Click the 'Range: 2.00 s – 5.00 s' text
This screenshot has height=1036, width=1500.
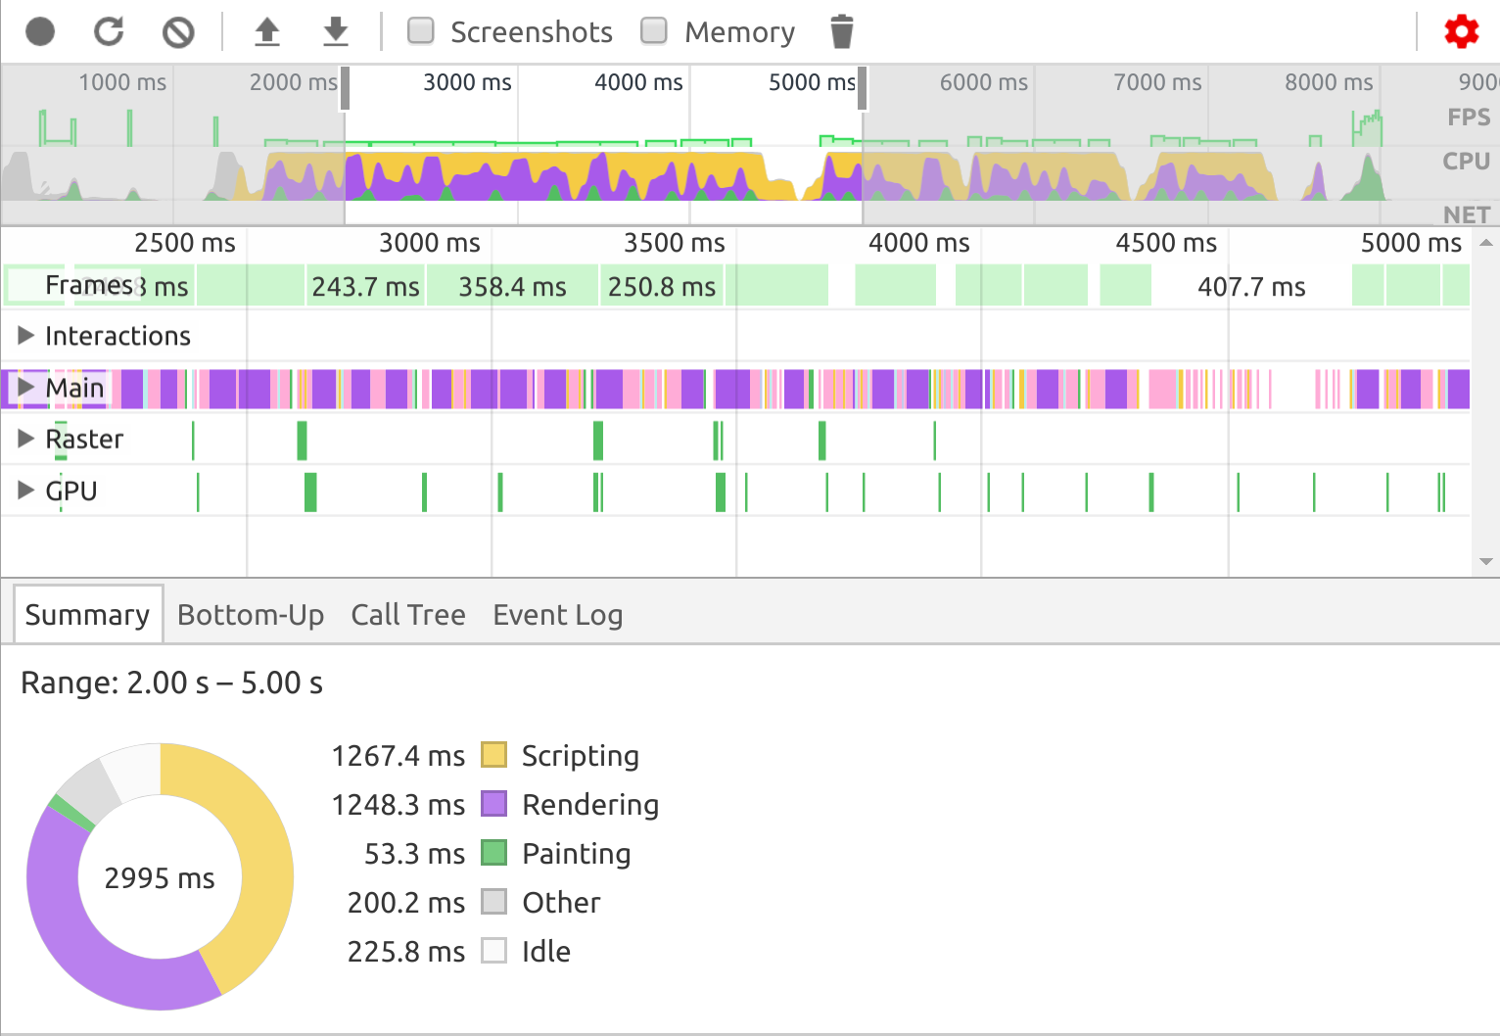171,683
